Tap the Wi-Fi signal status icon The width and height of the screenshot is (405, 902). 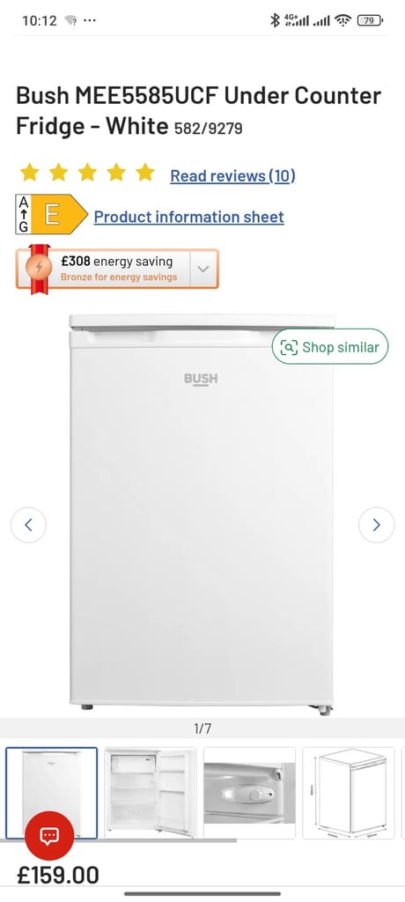343,21
